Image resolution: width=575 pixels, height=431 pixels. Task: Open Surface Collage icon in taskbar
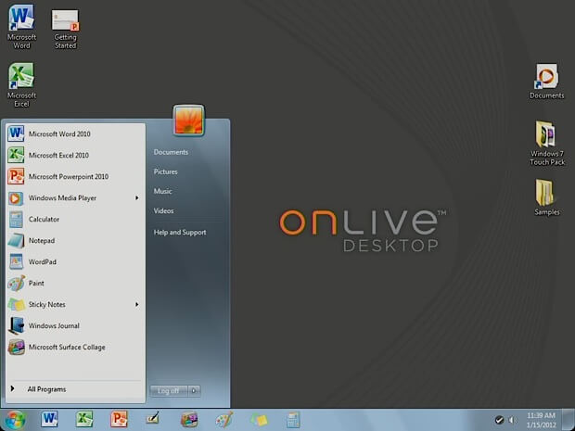point(189,420)
